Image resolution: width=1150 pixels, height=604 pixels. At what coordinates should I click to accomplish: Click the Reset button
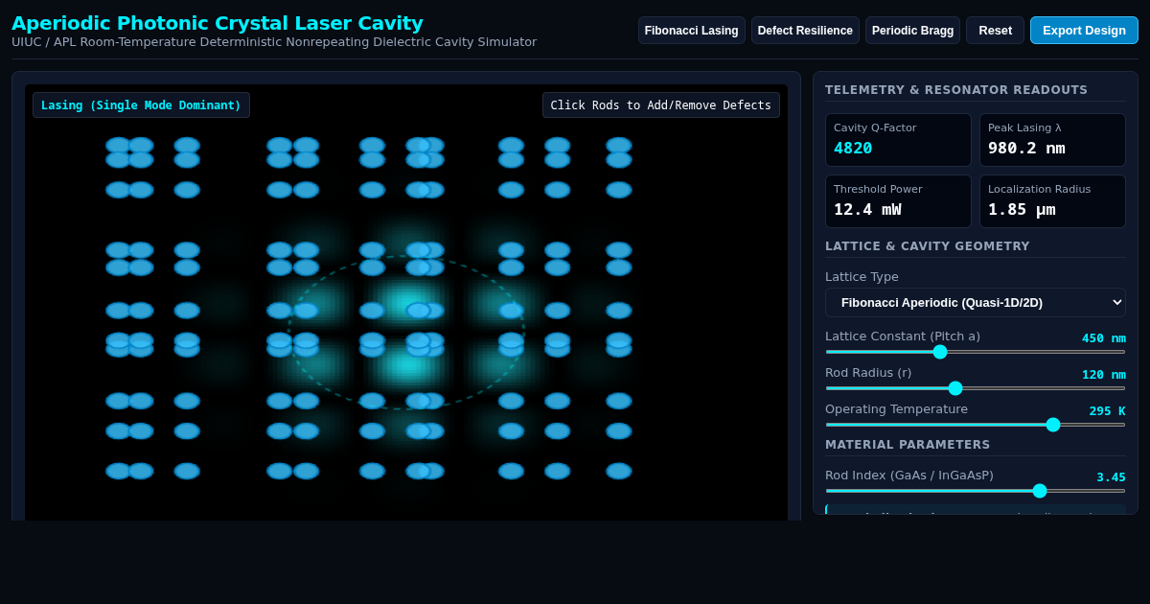(x=995, y=31)
